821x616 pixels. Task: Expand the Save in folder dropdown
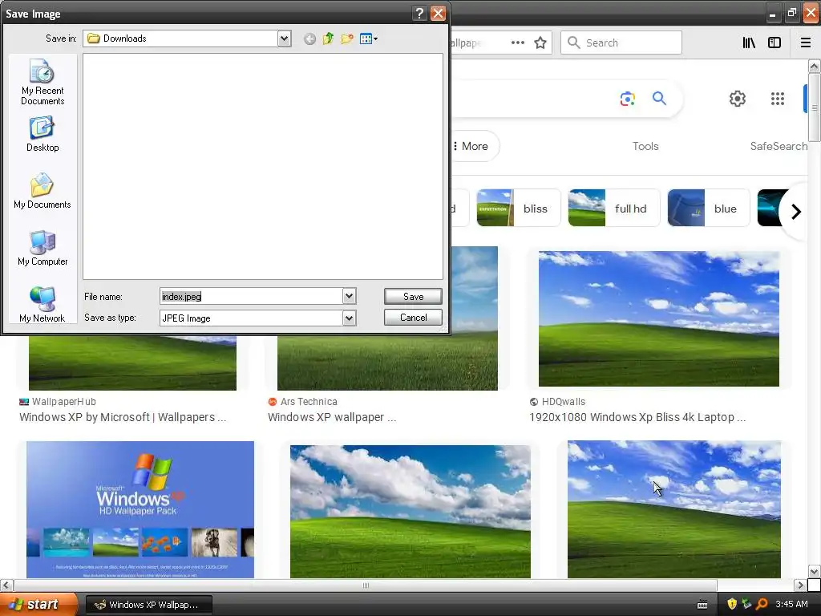pos(284,38)
